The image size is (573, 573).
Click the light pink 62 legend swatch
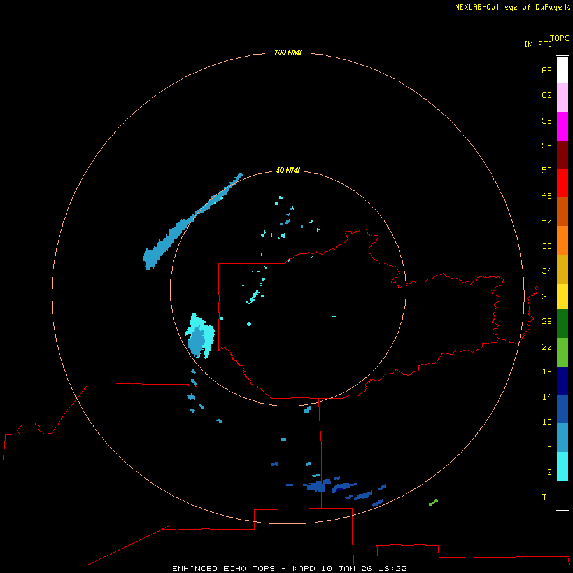click(562, 97)
